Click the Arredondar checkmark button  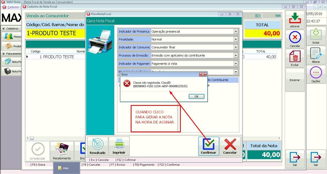pyautogui.click(x=38, y=151)
